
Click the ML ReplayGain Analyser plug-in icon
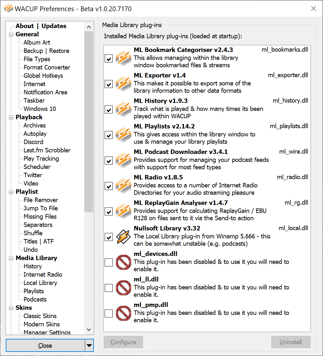point(124,212)
